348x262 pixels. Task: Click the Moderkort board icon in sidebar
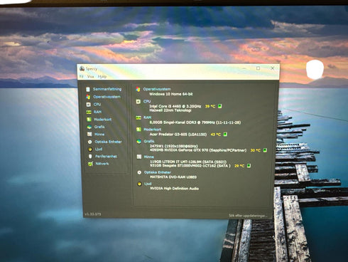coord(89,120)
